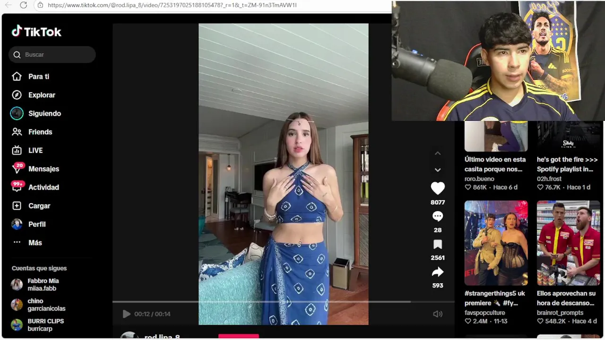This screenshot has width=605, height=340.
Task: Click the site info lock icon
Action: point(40,5)
